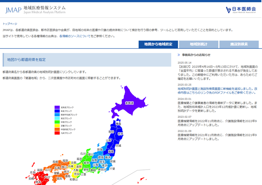
Task: Click 福岡 on the map
Action: pyautogui.click(x=40, y=170)
